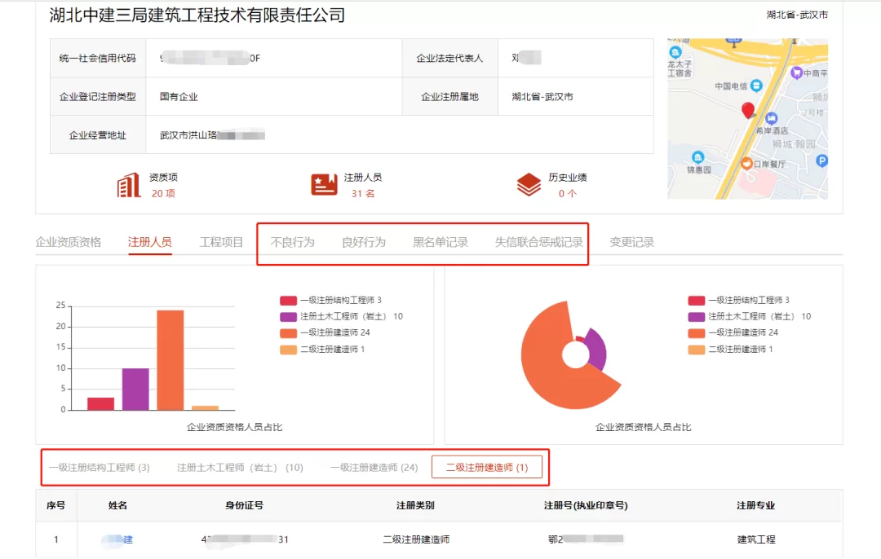Viewport: 881px width, 559px height.
Task: Toggle 二级注册建造师 1 legend in bar chart
Action: [321, 349]
